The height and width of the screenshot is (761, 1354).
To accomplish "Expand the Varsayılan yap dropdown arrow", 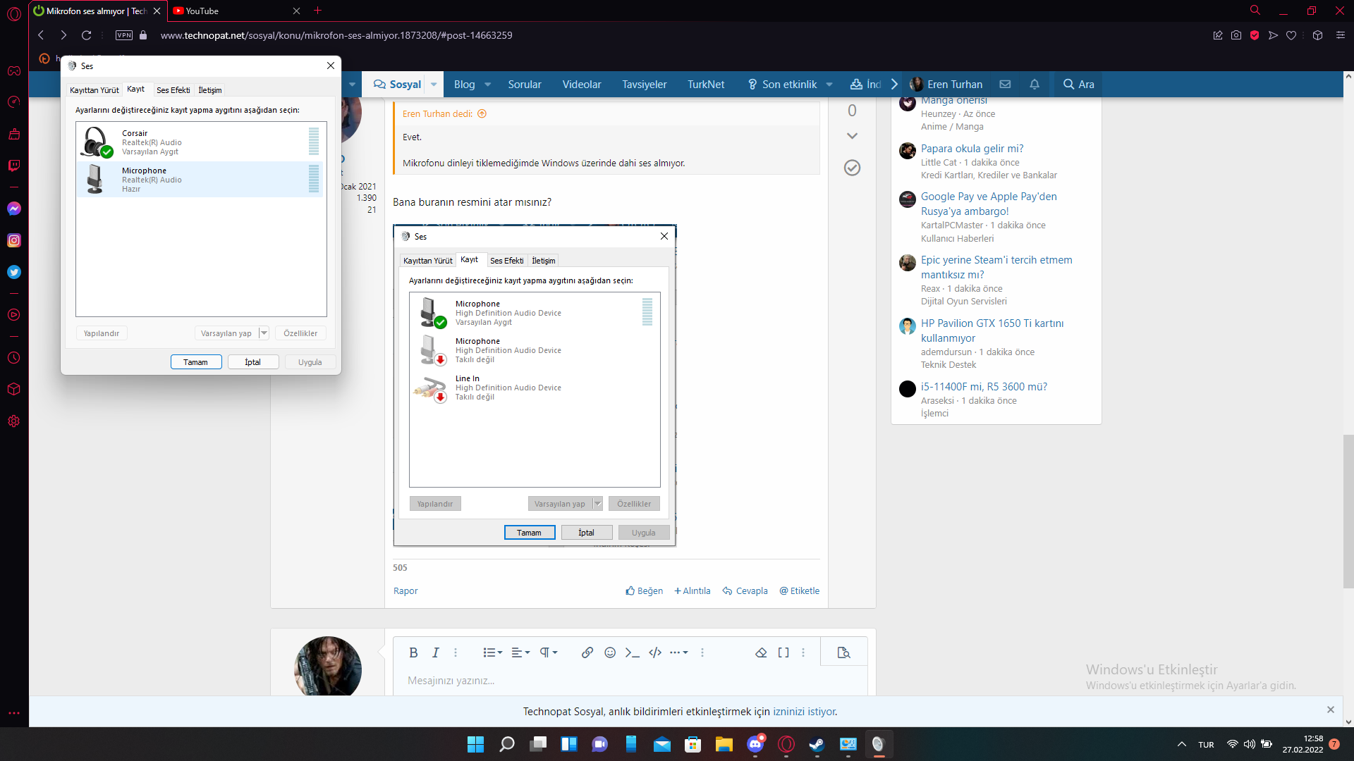I will [x=264, y=333].
